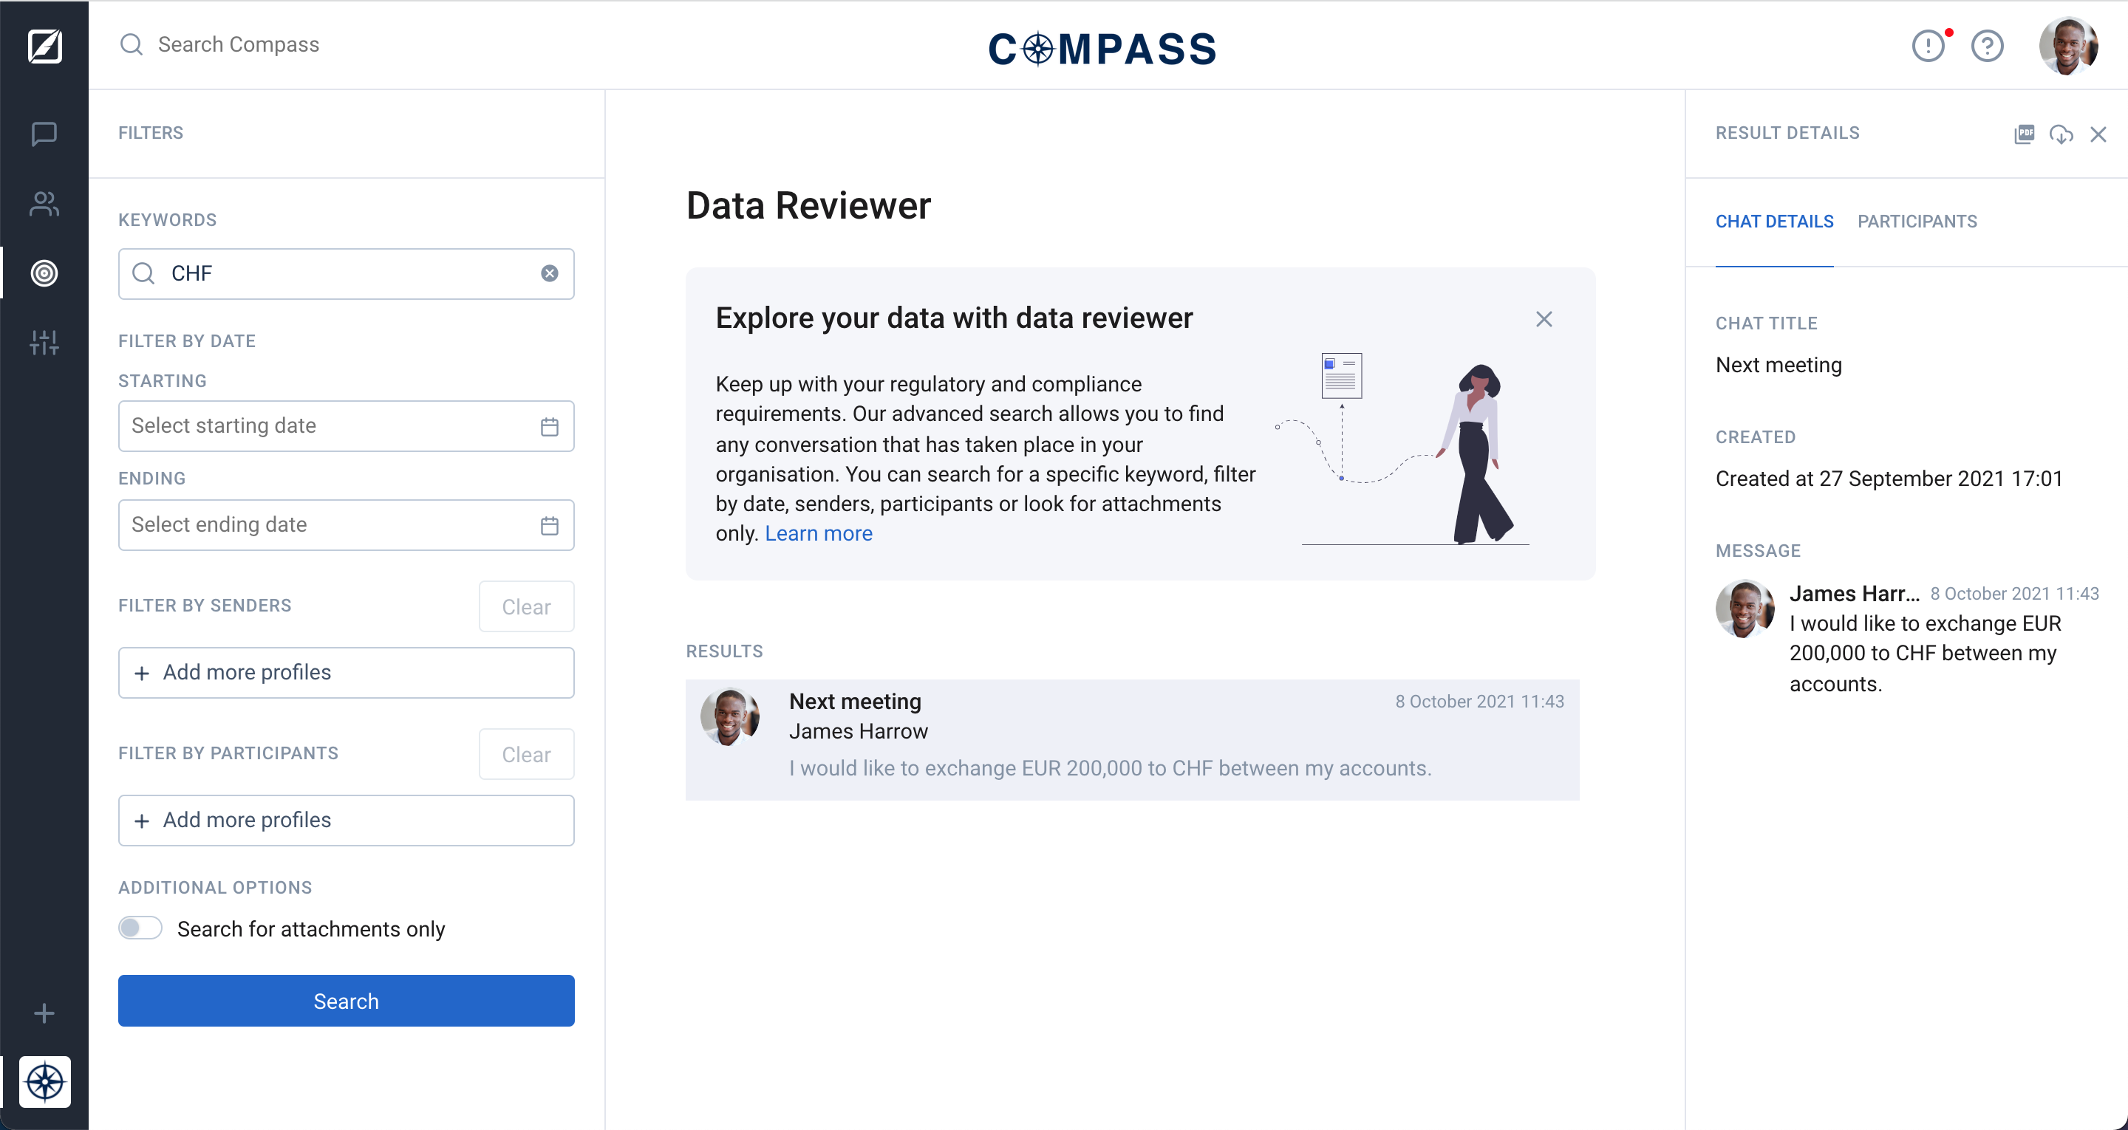2128x1130 pixels.
Task: Focus the Search Compass field
Action: pos(239,44)
